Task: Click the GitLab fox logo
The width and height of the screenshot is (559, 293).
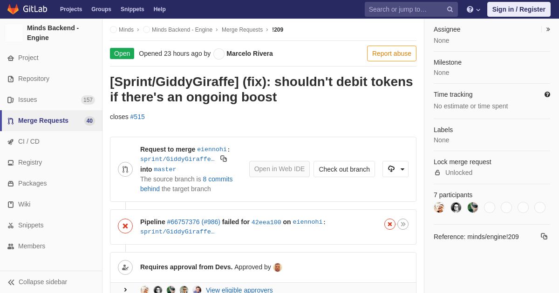Action: click(x=13, y=9)
